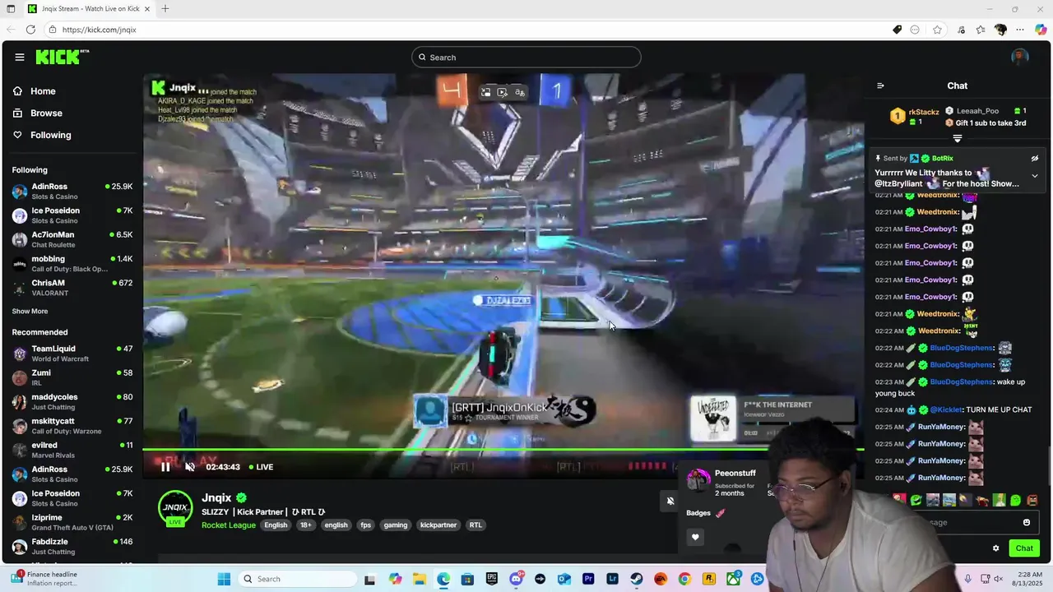
Task: Open the user profile avatar in the Kick header
Action: coord(1020,57)
